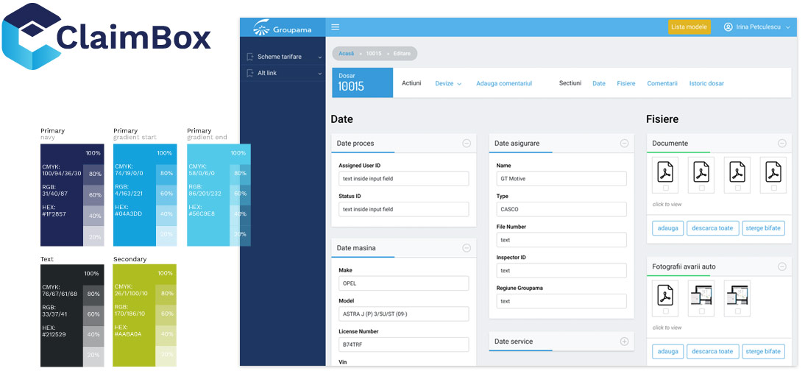Click adauga button in Documente

[667, 228]
